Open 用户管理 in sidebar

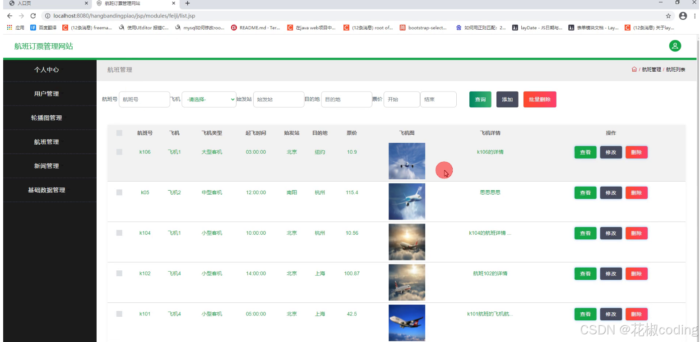point(46,94)
